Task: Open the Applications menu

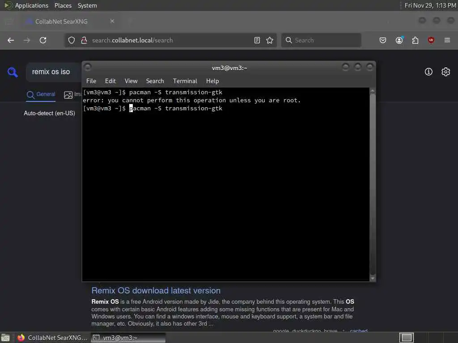Action: (32, 5)
